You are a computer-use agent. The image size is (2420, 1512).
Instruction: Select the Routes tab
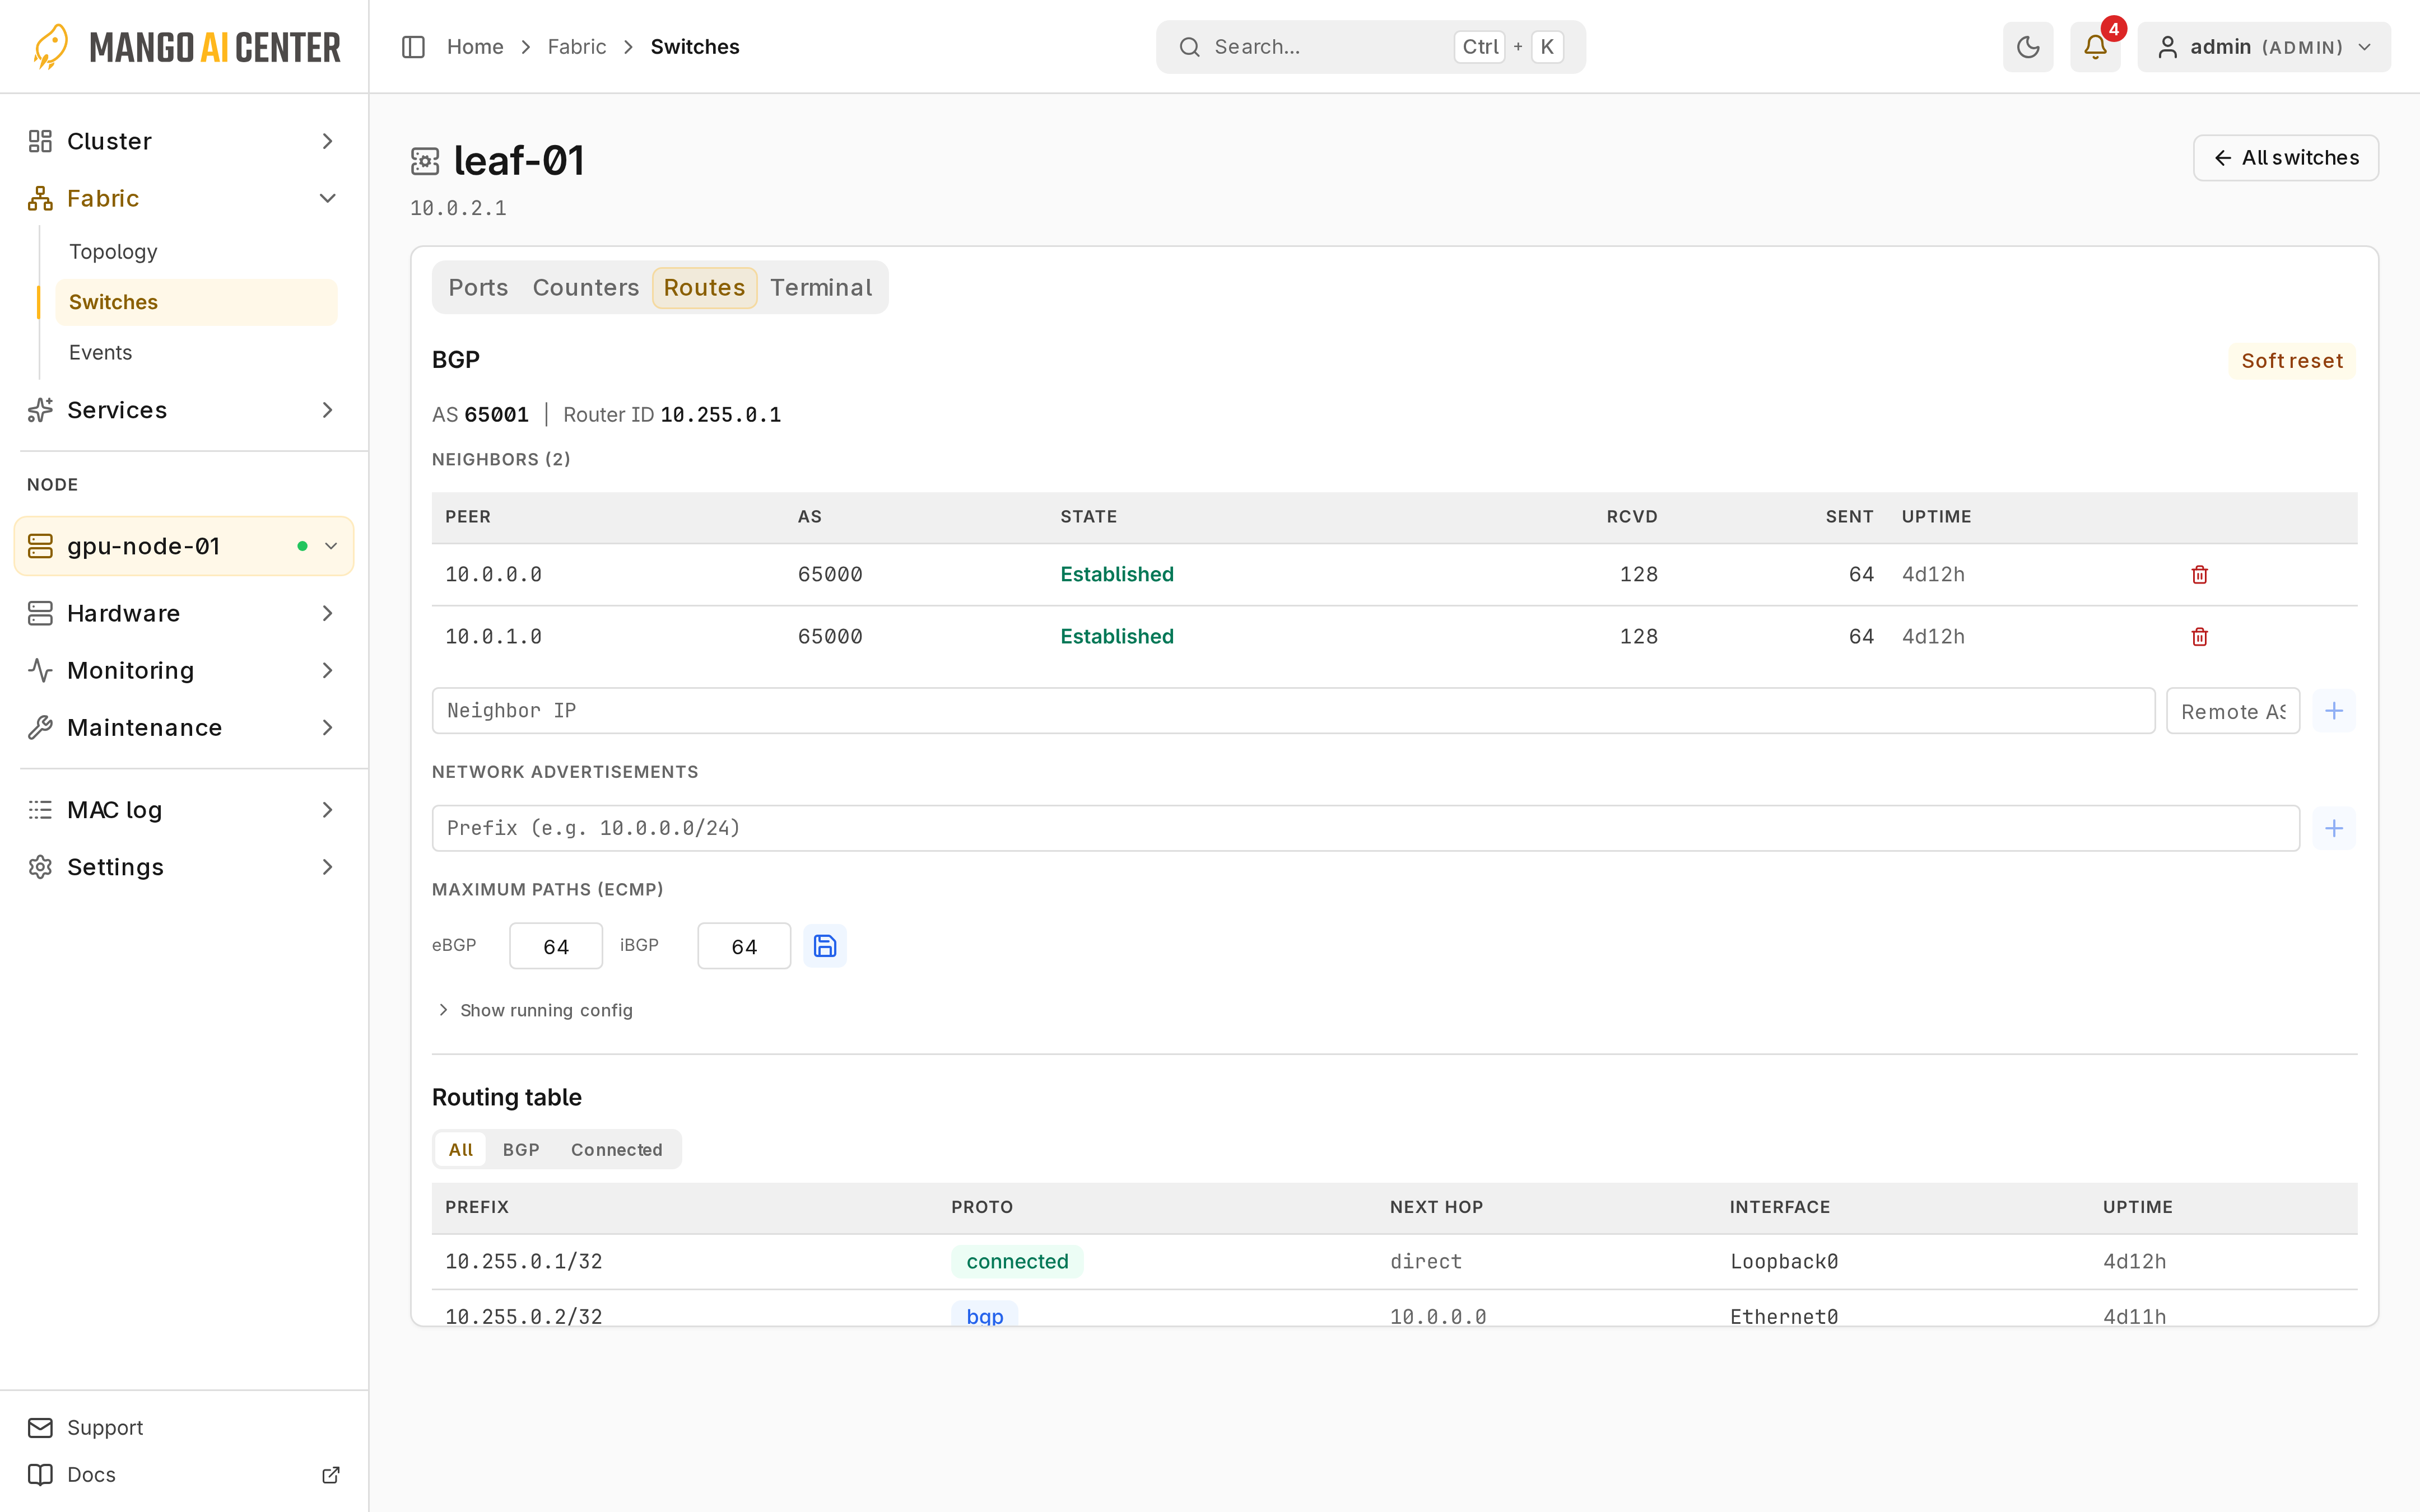pyautogui.click(x=704, y=288)
